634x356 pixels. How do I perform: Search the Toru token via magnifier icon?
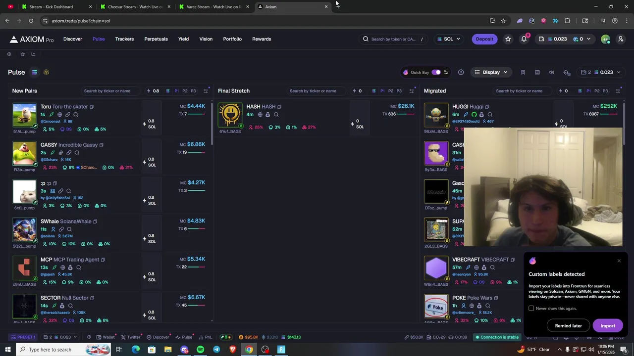pos(76,115)
